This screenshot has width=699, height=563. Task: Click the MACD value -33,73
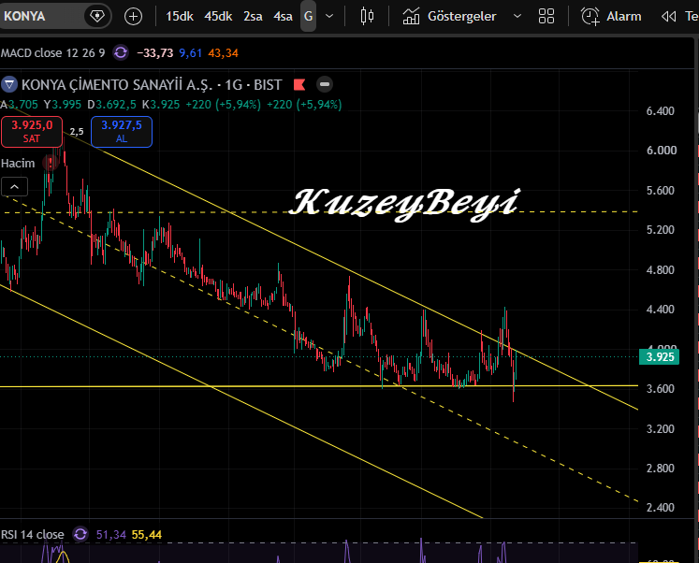pyautogui.click(x=154, y=53)
